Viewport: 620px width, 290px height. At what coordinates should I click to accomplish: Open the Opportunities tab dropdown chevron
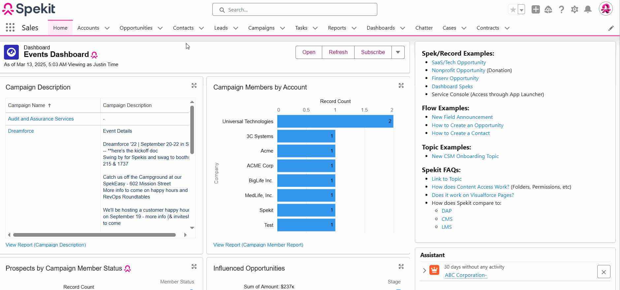[160, 28]
